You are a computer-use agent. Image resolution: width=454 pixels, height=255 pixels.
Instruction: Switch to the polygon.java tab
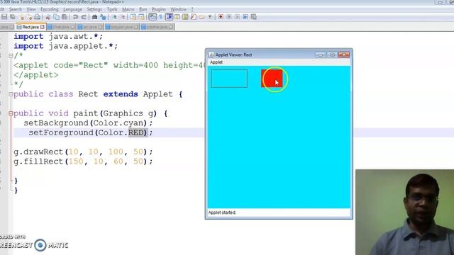tap(121, 27)
